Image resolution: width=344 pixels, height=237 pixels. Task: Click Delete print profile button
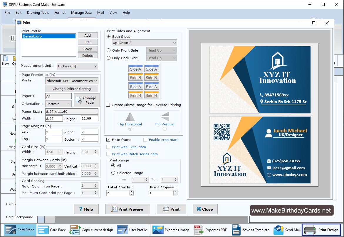click(88, 56)
